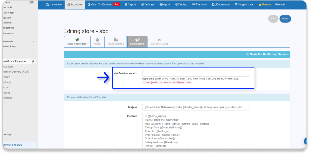
Task: Select the Notifications tab
Action: tap(137, 42)
